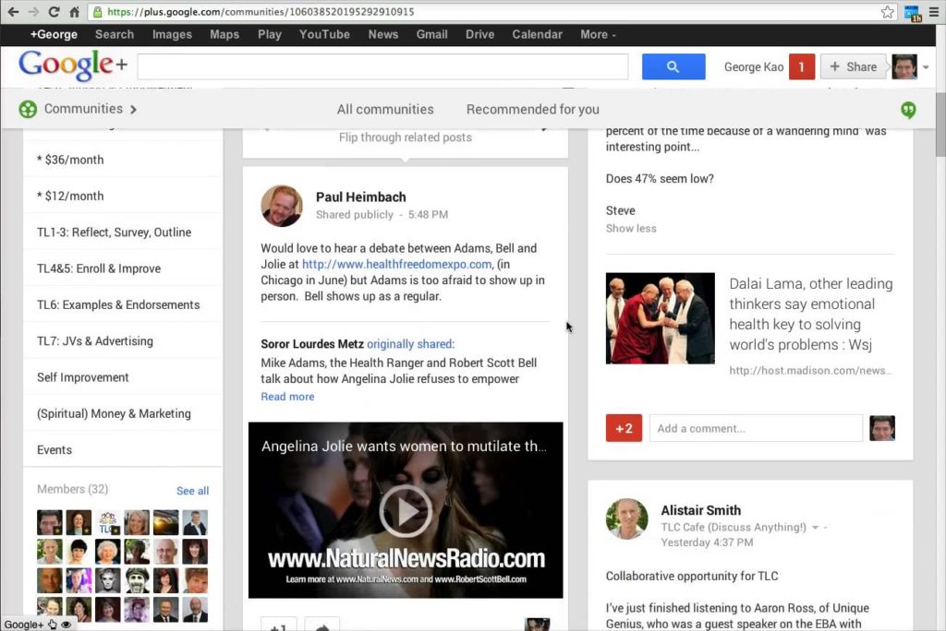Open Drive in Google bar
This screenshot has height=631, width=946.
click(479, 34)
